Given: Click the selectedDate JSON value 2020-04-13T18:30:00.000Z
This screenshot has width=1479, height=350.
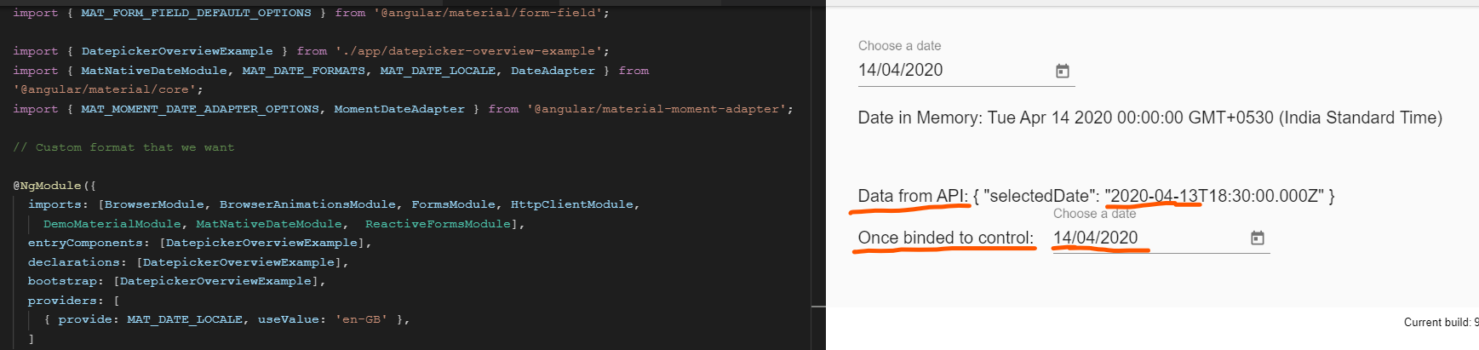Looking at the screenshot, I should [1215, 196].
